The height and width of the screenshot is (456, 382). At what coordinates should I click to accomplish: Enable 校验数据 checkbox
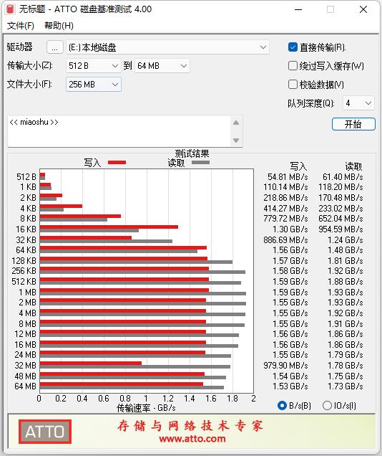click(x=293, y=85)
